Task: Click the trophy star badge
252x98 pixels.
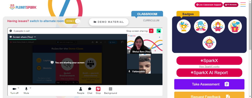Action: point(184,26)
